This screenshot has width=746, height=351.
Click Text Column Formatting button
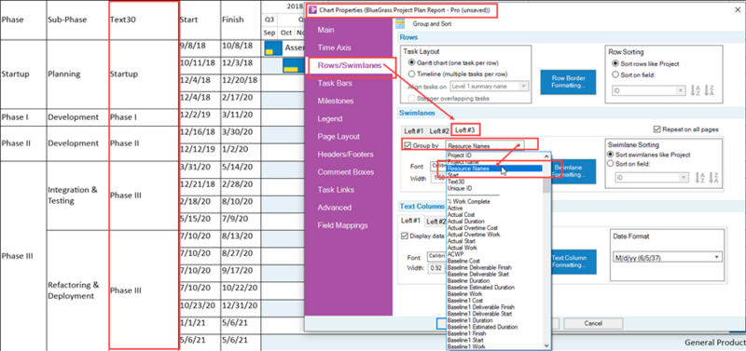click(573, 262)
